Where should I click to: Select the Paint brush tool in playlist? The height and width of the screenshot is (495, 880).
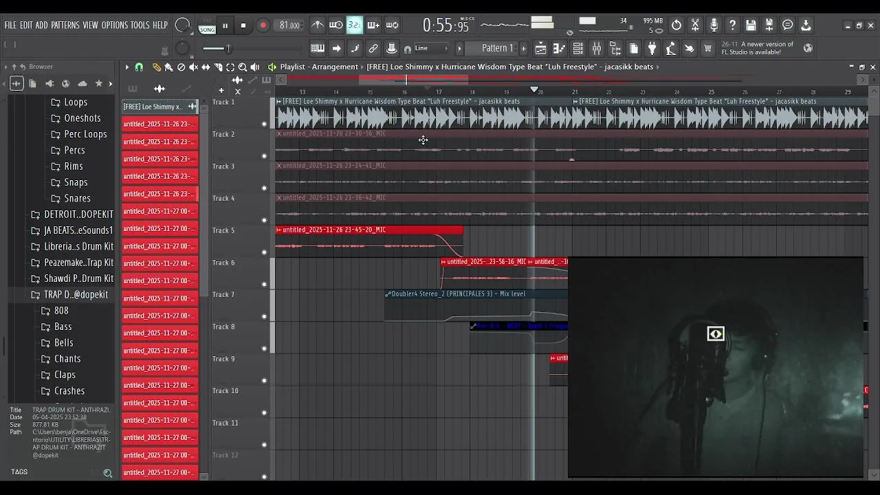(x=168, y=67)
